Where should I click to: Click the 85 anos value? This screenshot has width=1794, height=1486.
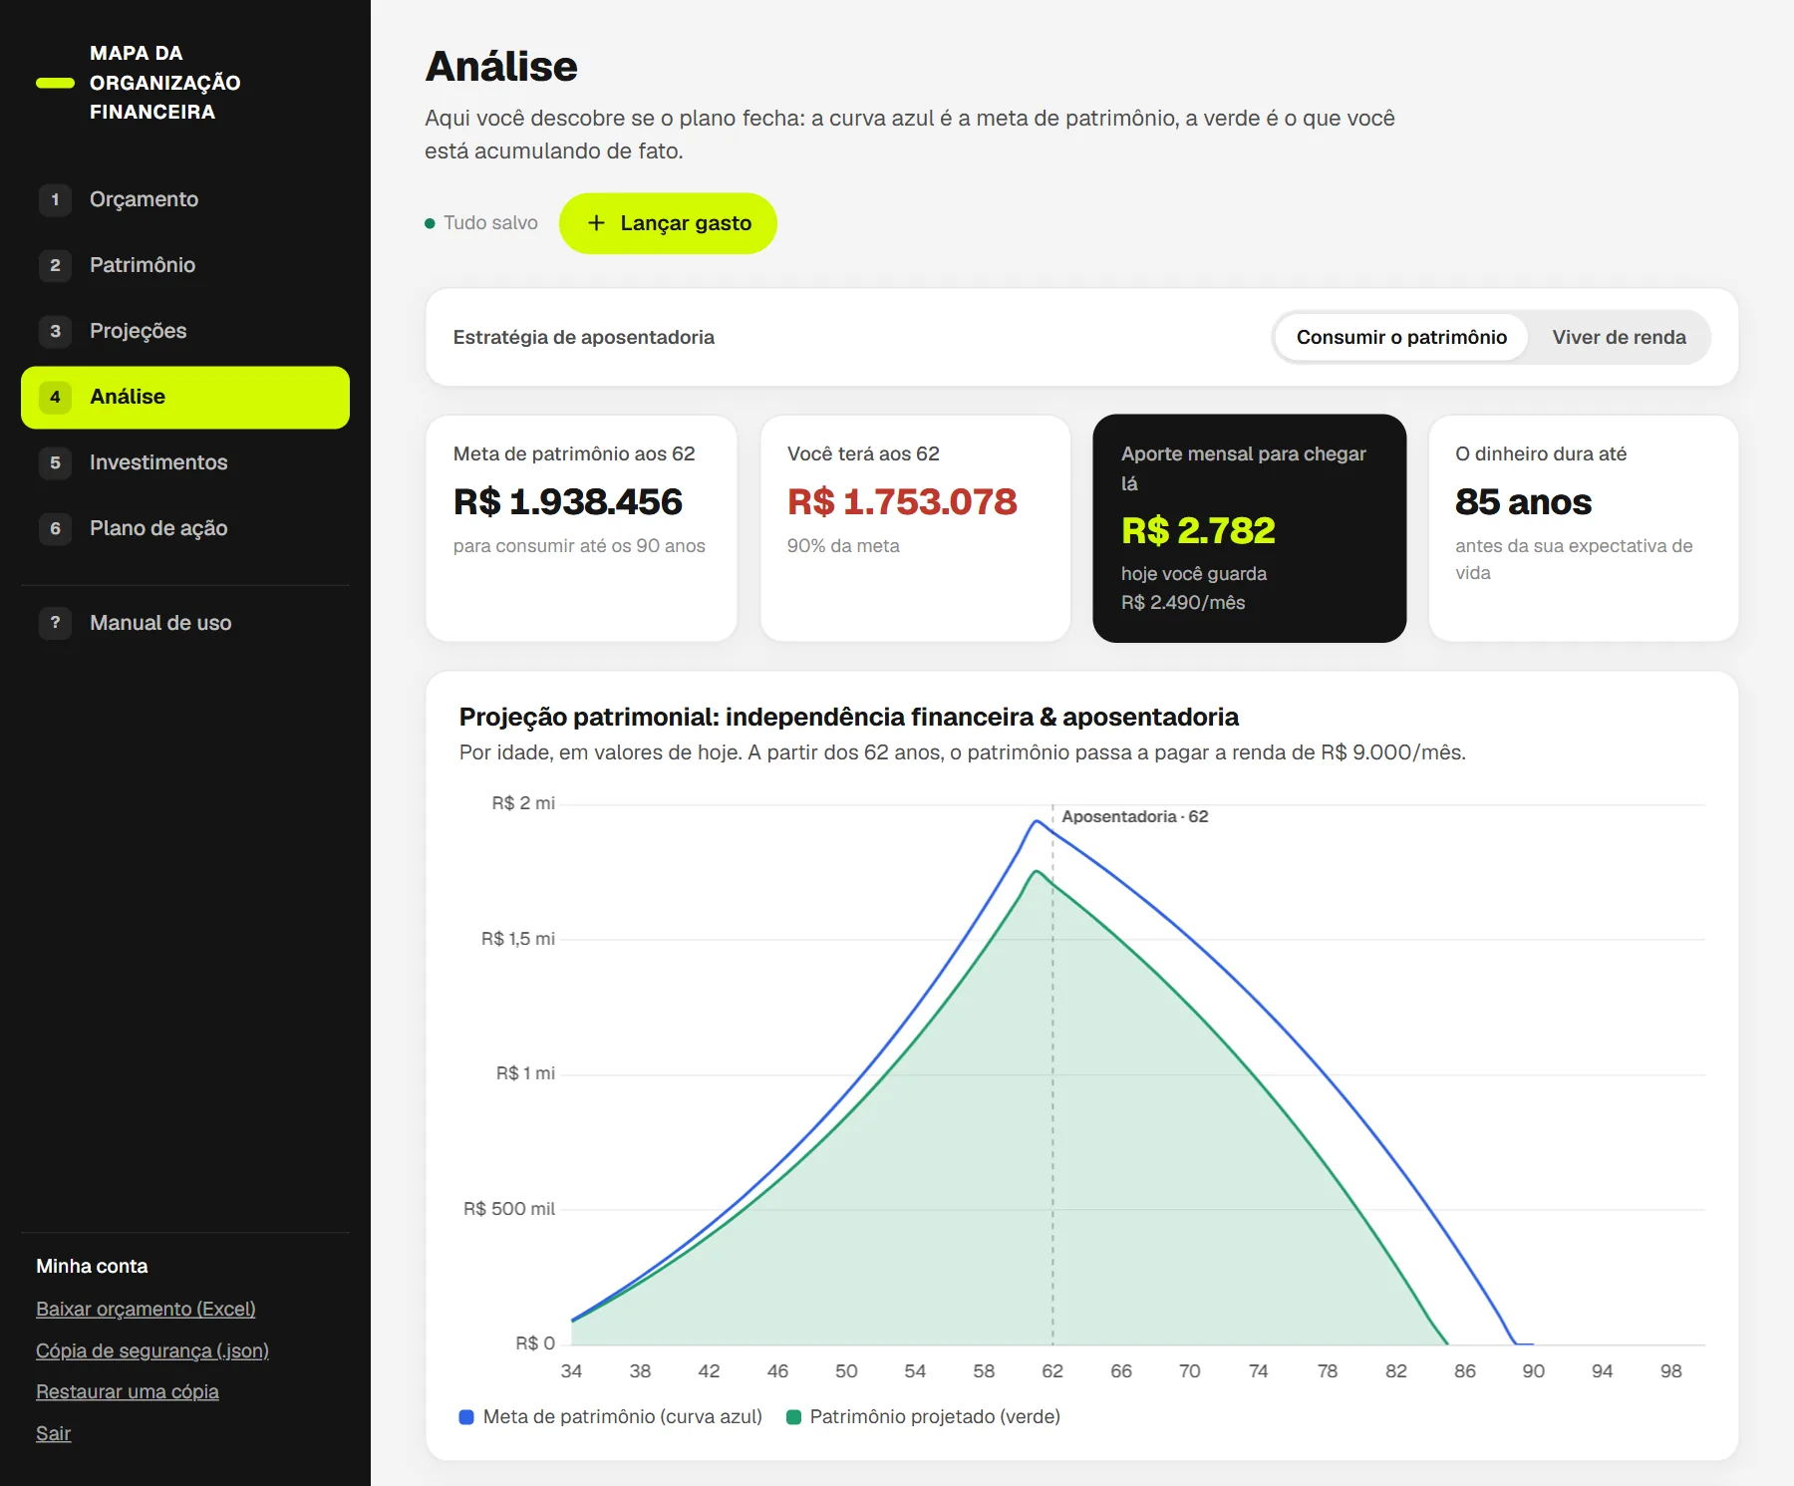tap(1523, 501)
